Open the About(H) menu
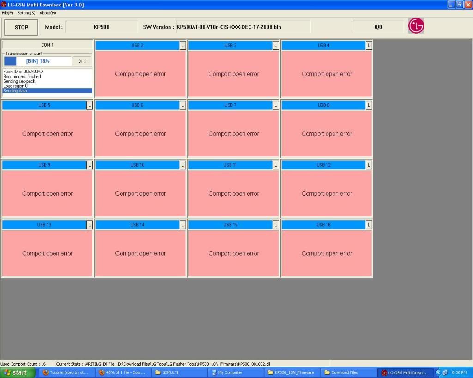Image resolution: width=473 pixels, height=378 pixels. coord(48,13)
